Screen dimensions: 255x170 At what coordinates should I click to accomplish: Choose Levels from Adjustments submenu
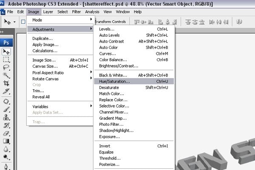tap(134, 29)
